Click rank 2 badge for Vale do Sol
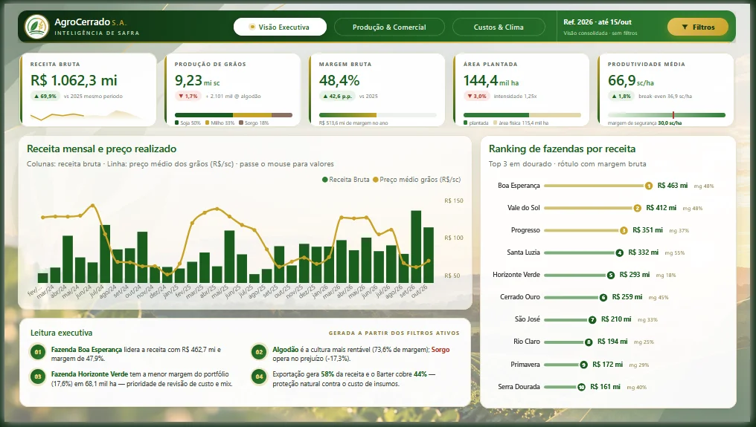This screenshot has width=756, height=427. 638,208
